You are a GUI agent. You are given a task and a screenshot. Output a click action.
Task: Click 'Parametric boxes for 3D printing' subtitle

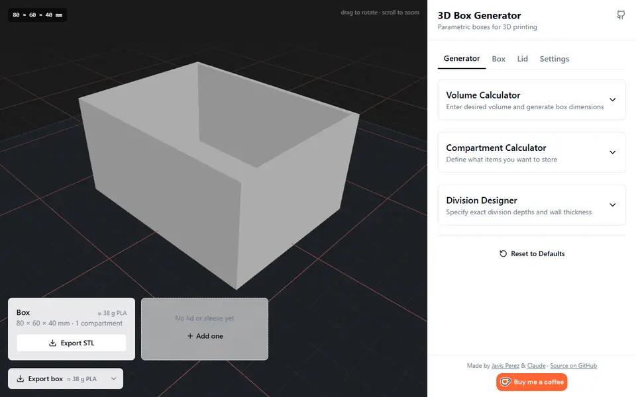click(487, 27)
